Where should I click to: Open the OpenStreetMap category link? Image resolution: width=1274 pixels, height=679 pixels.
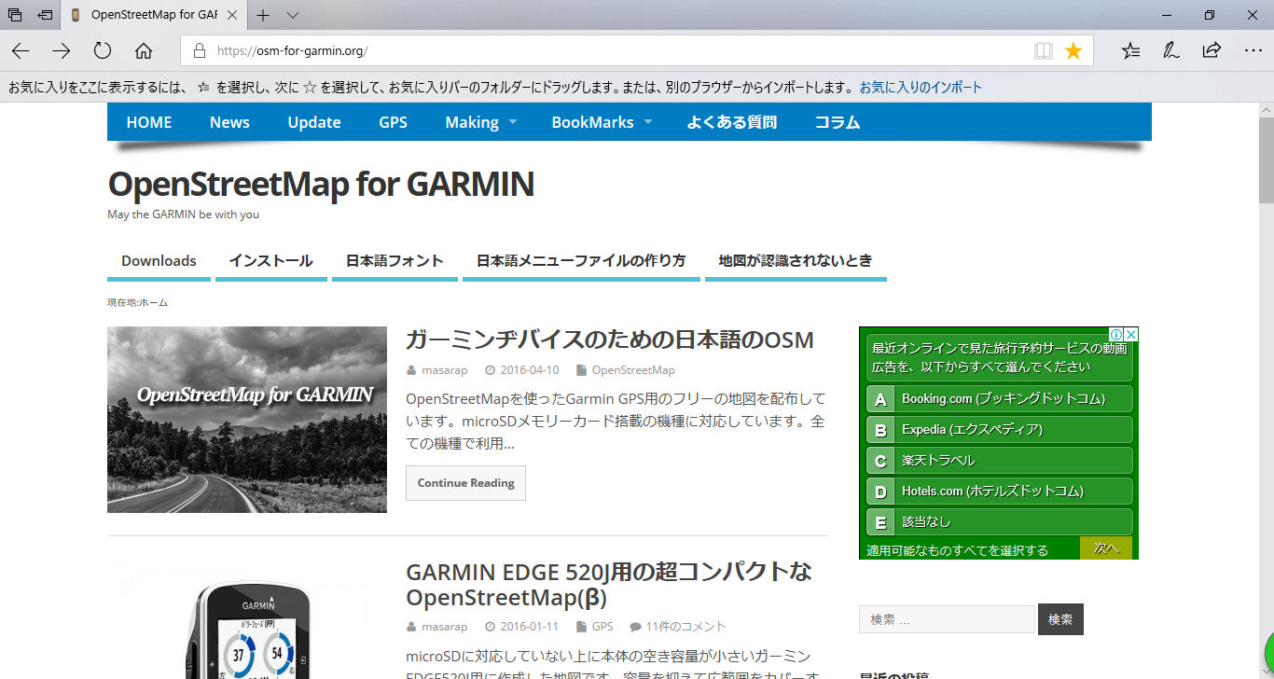[633, 370]
